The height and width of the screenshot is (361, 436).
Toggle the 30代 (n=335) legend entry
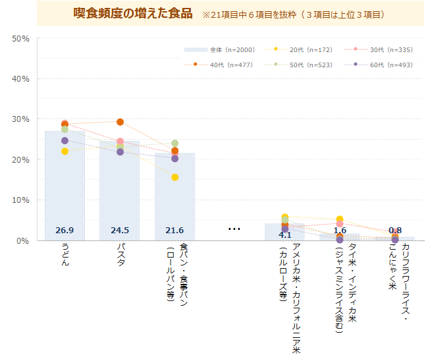383,49
